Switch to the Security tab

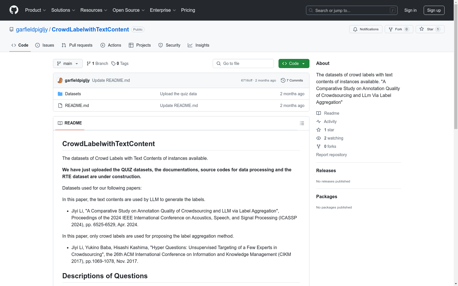click(x=169, y=45)
